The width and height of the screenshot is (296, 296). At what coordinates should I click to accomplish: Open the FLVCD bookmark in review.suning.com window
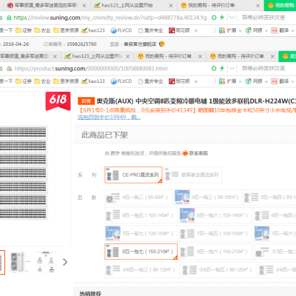(x=121, y=30)
